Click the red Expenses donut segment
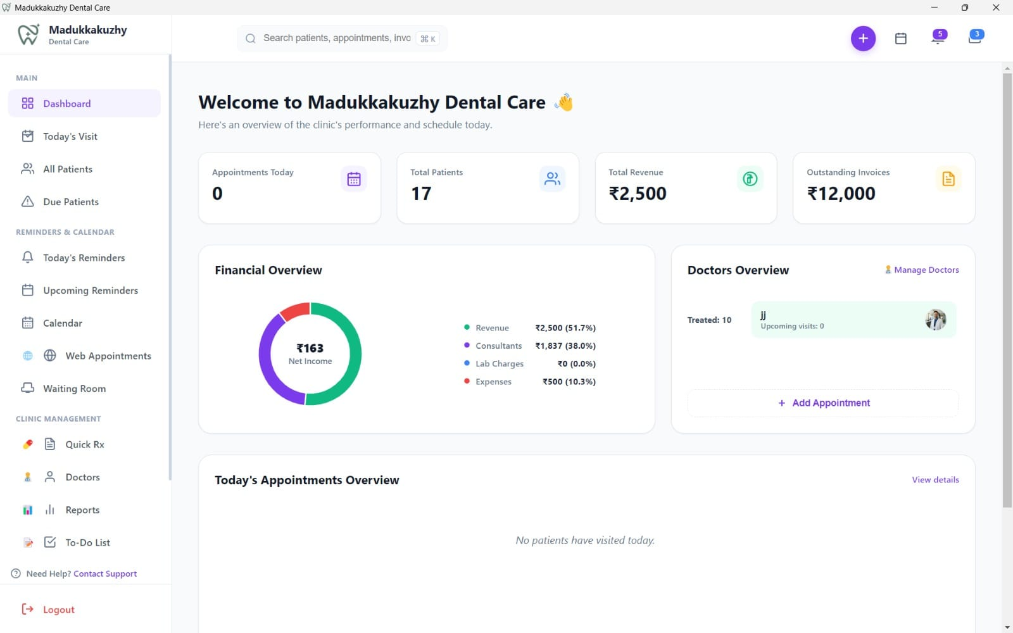1013x633 pixels. [x=294, y=311]
